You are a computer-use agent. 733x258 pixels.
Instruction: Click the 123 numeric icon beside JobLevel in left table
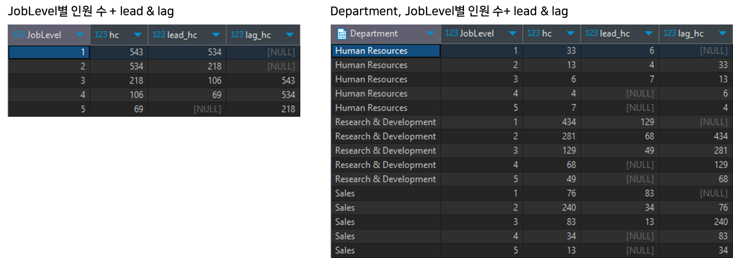point(19,35)
